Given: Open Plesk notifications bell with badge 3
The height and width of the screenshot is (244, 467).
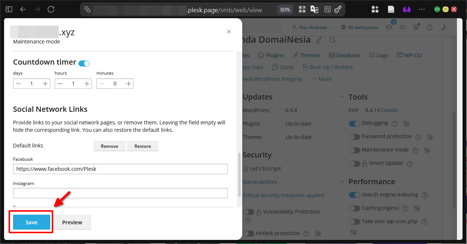Looking at the screenshot, I should [390, 27].
